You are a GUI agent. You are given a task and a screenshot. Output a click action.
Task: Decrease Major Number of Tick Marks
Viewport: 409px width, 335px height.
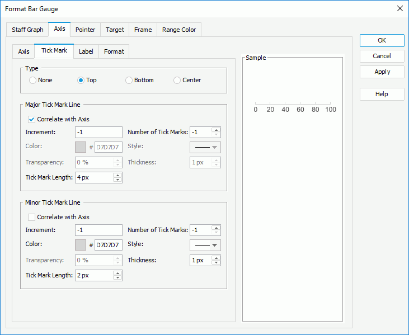pyautogui.click(x=216, y=135)
